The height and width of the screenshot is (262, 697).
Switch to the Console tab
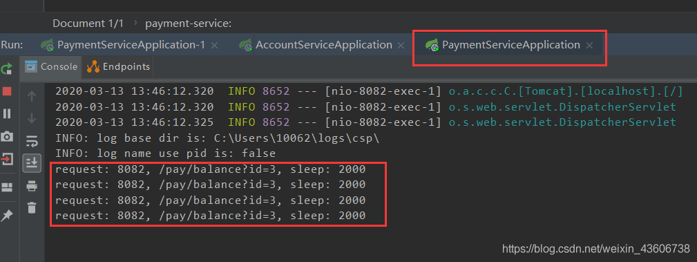pos(51,67)
